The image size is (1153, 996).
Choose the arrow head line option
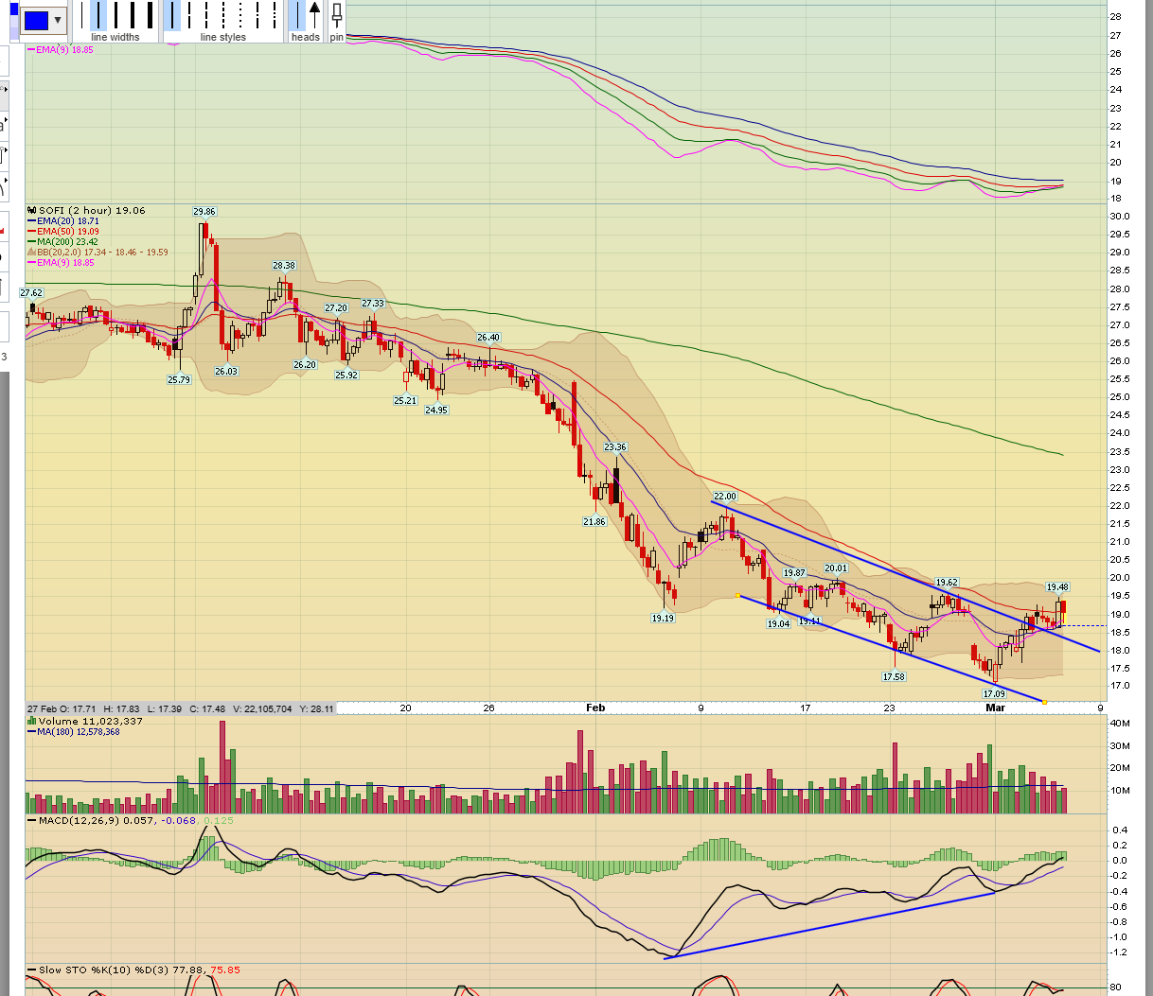click(x=315, y=15)
